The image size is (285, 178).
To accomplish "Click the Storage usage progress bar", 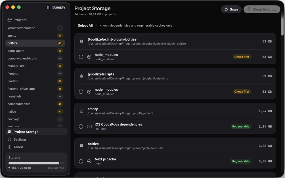I will click(x=36, y=163).
